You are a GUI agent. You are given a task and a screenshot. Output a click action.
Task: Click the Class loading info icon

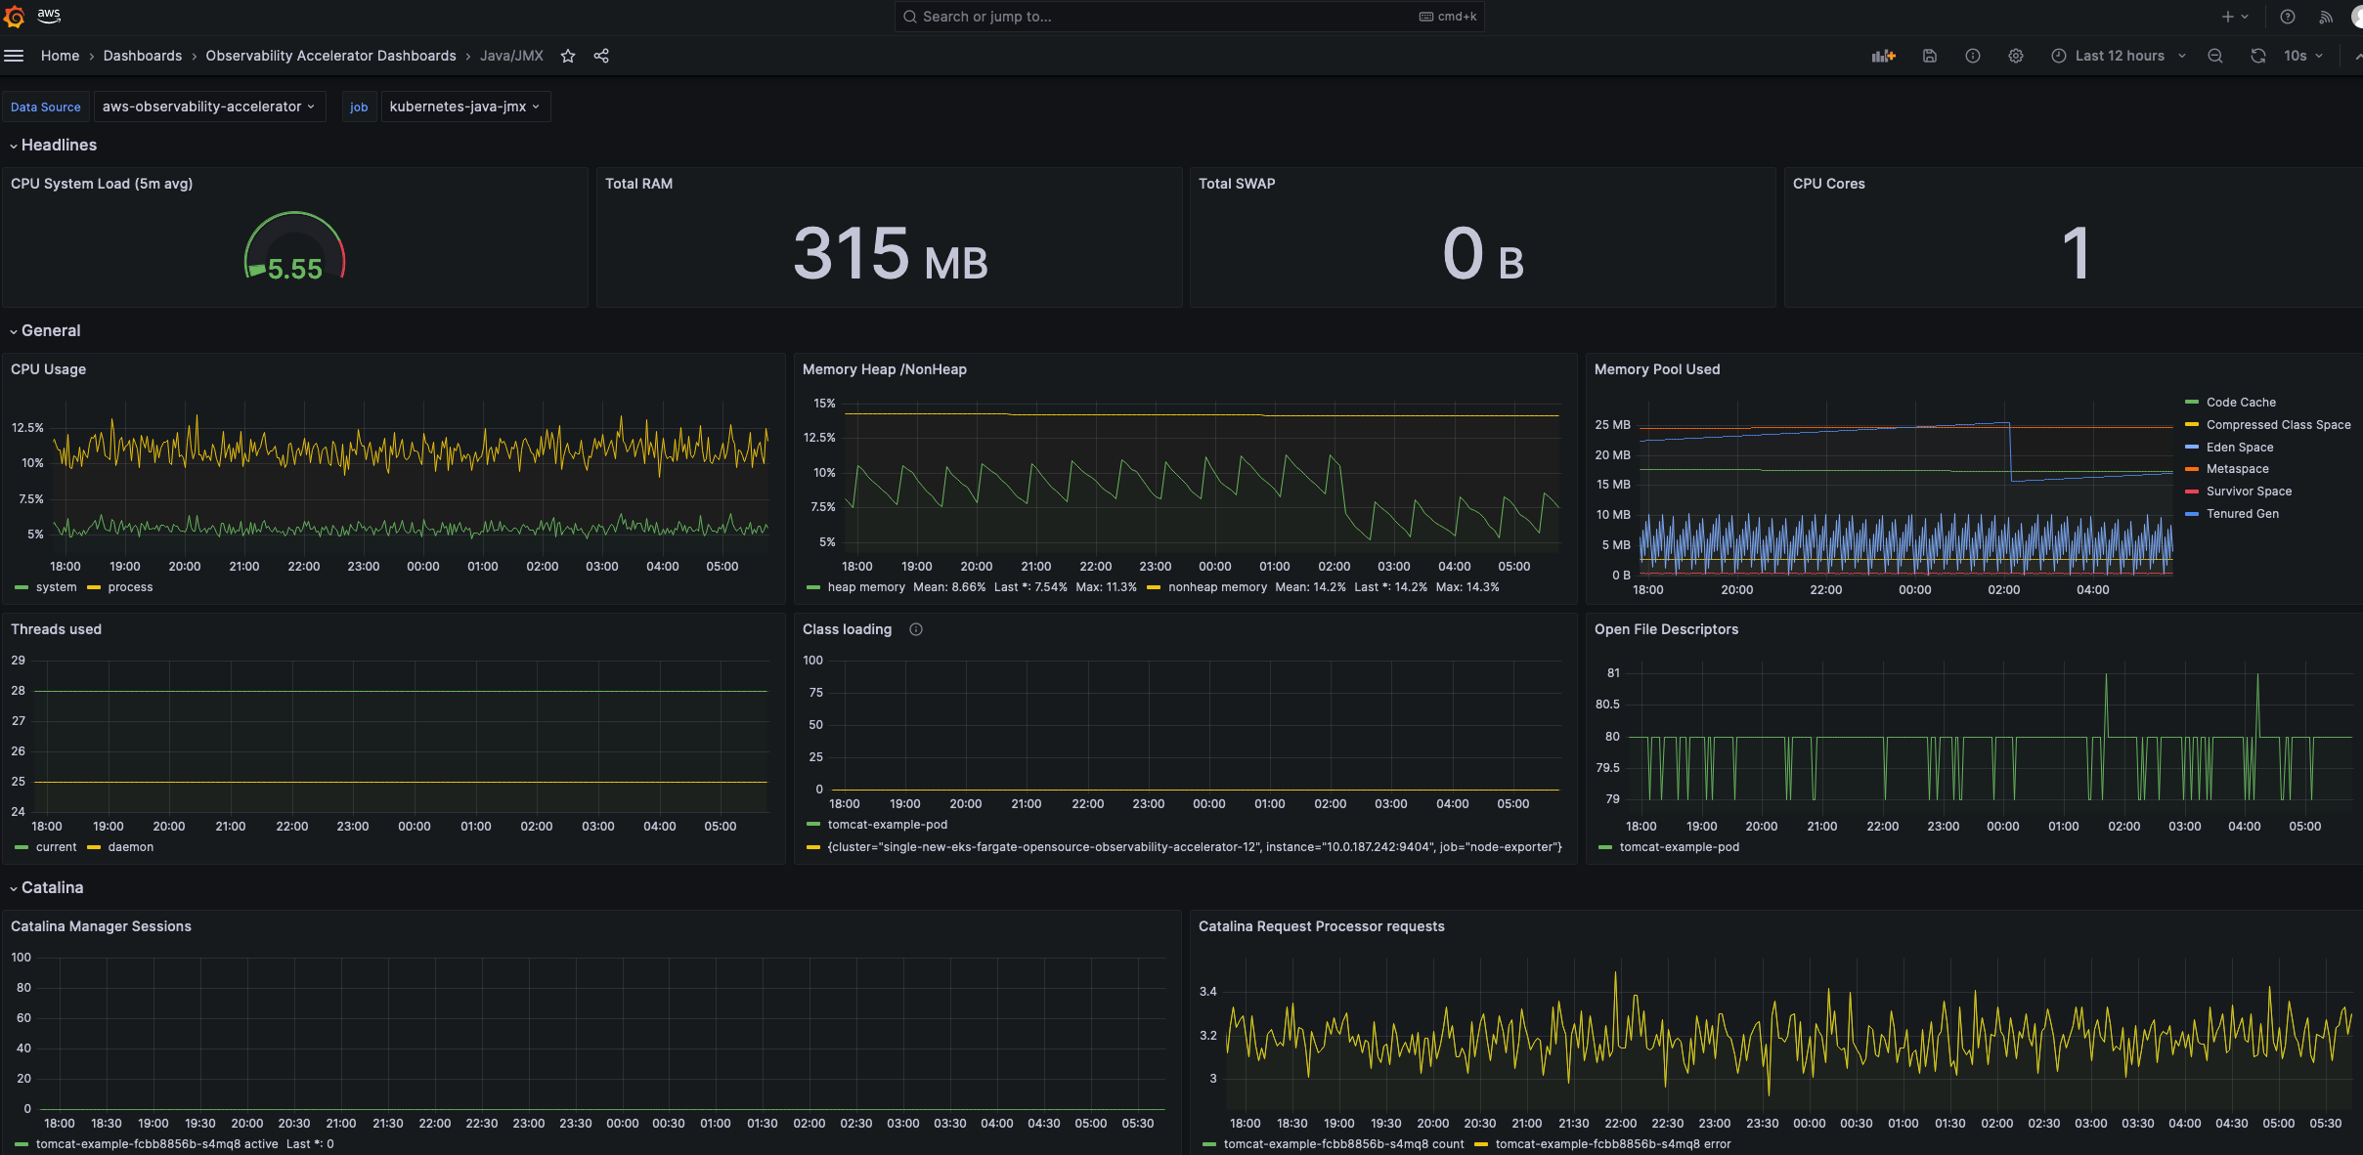[x=916, y=629]
